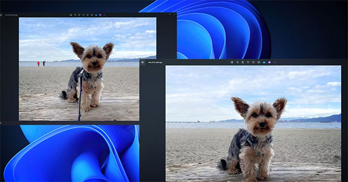Show file info in the after.jpg window
This screenshot has width=348, height=182.
(x=253, y=62)
